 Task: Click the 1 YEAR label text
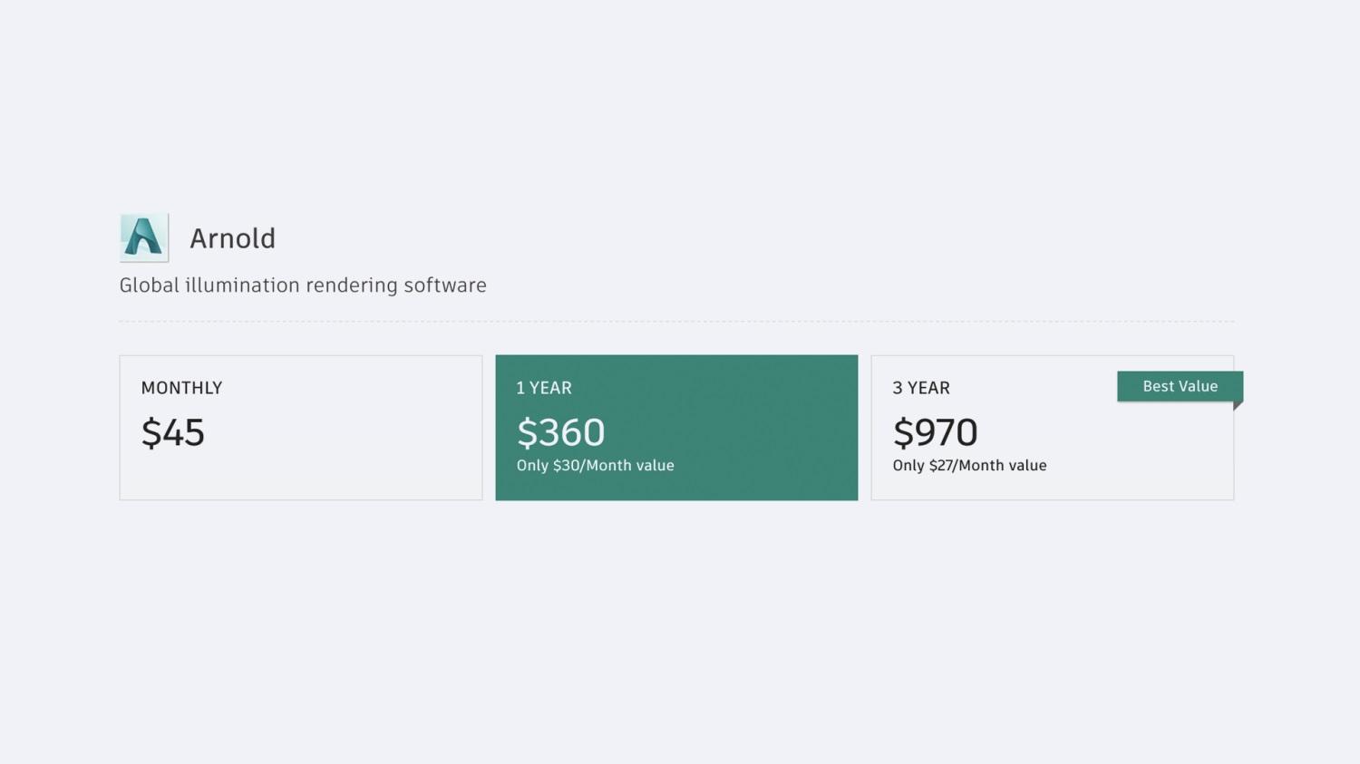coord(544,388)
